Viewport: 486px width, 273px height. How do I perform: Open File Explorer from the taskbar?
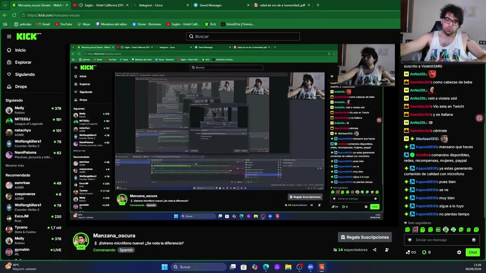[288, 267]
